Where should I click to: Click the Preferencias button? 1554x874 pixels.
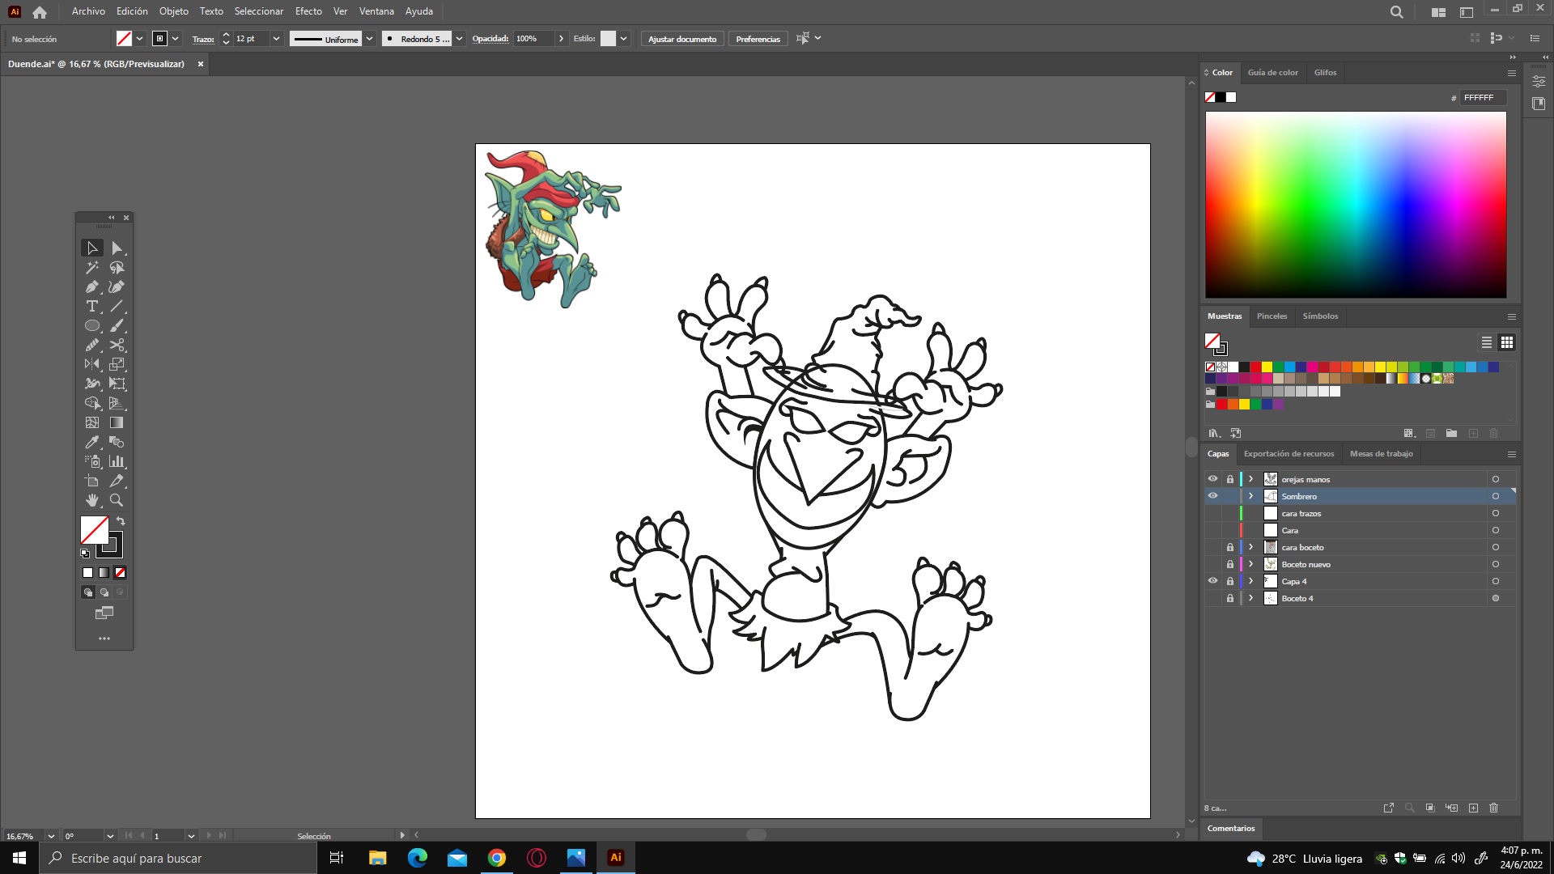pyautogui.click(x=758, y=39)
